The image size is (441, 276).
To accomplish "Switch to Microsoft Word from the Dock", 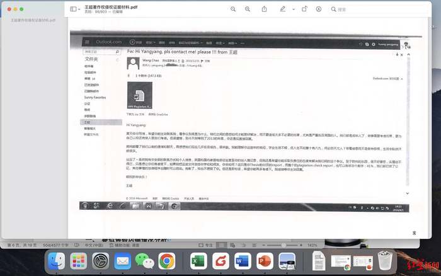I will point(243,261).
